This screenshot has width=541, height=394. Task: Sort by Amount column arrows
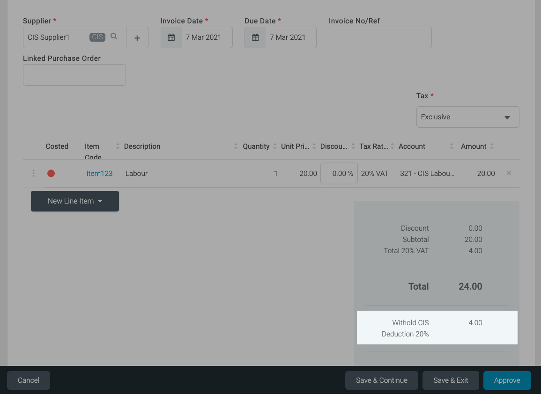click(x=492, y=146)
